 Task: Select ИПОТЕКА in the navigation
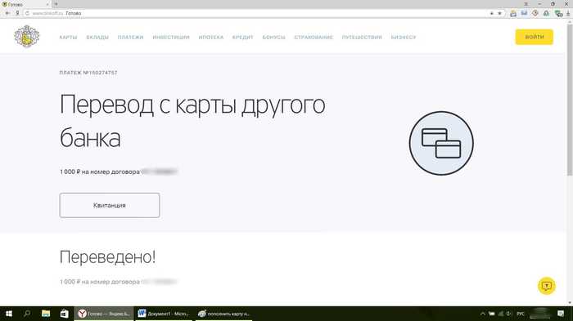pos(211,38)
